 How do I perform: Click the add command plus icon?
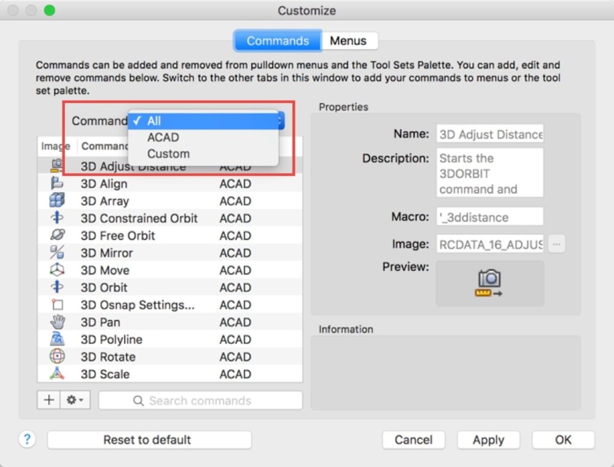(x=49, y=400)
